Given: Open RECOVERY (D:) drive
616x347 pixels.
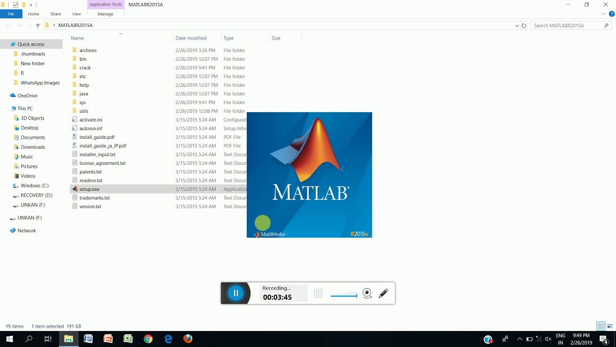Looking at the screenshot, I should pyautogui.click(x=37, y=195).
